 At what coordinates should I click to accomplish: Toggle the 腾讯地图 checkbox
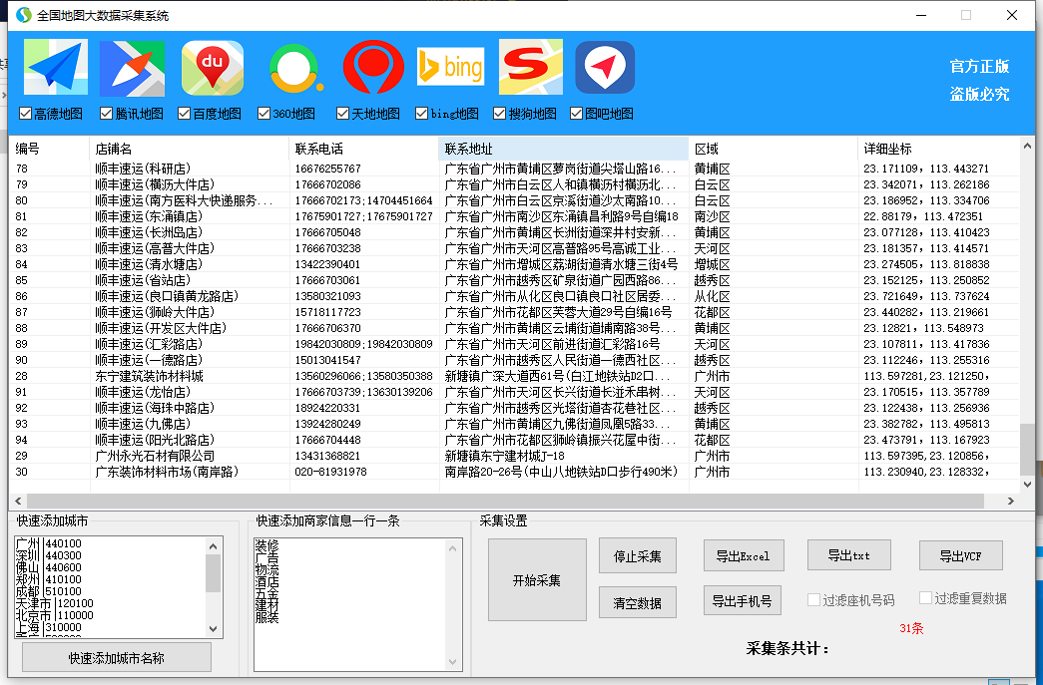[x=106, y=114]
